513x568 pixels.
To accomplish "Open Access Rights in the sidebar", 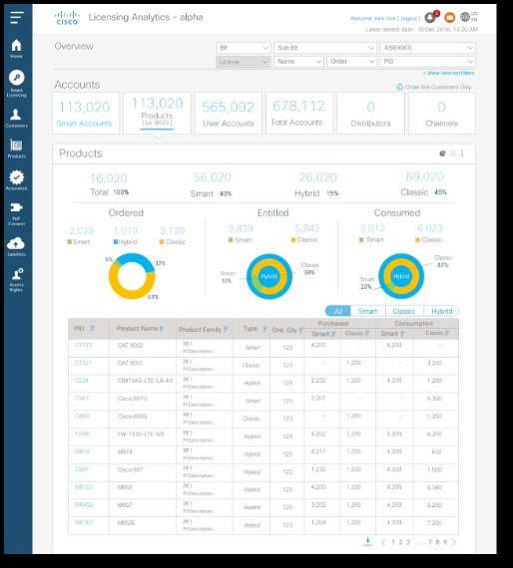I will pyautogui.click(x=16, y=280).
